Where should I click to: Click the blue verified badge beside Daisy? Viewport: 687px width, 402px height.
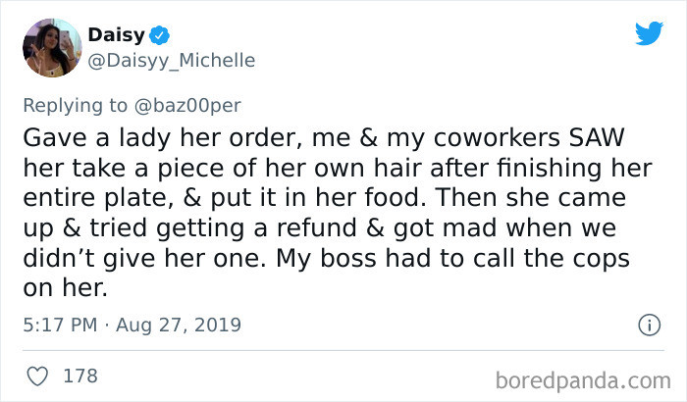pos(160,35)
